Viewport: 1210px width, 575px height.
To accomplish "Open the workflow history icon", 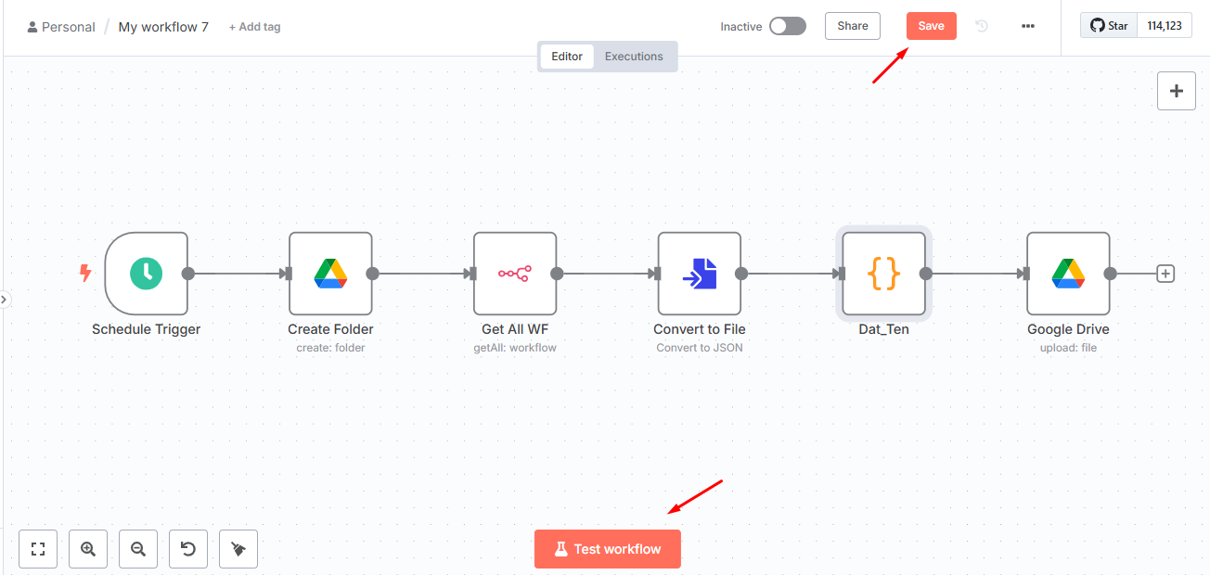I will coord(982,26).
